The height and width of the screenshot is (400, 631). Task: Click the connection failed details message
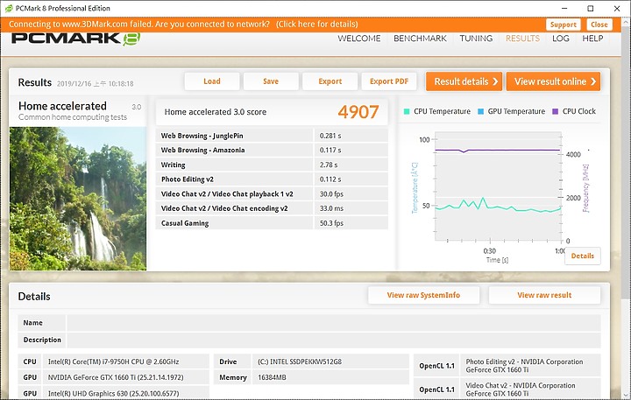[183, 25]
